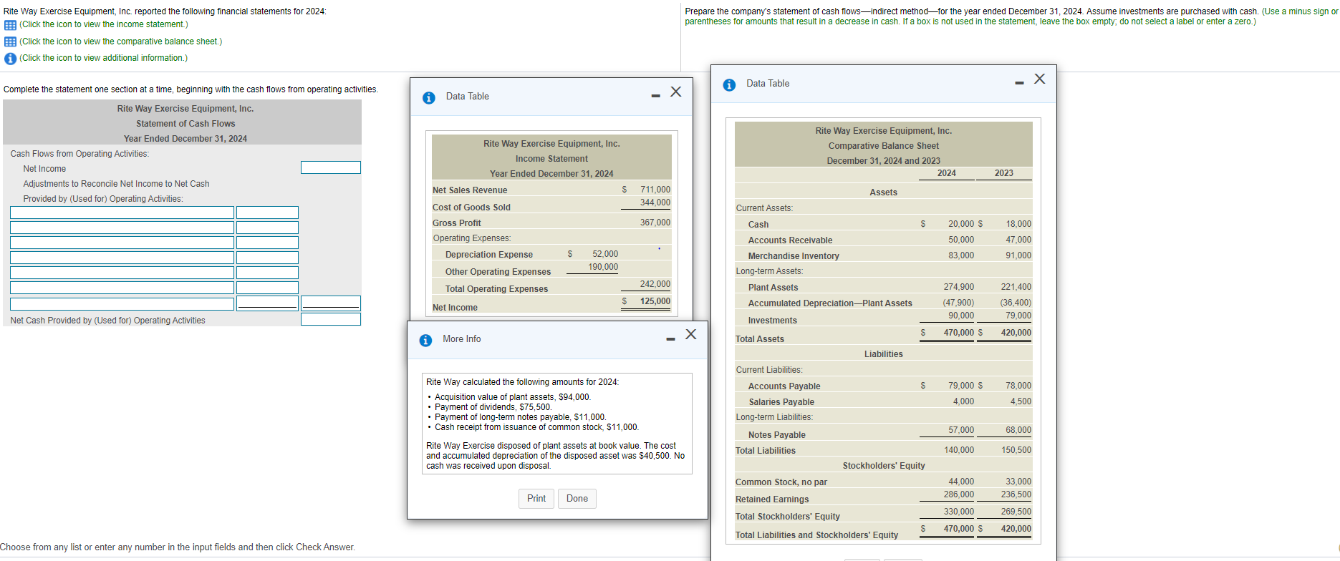Select Other Operating Expenses label

coord(498,272)
